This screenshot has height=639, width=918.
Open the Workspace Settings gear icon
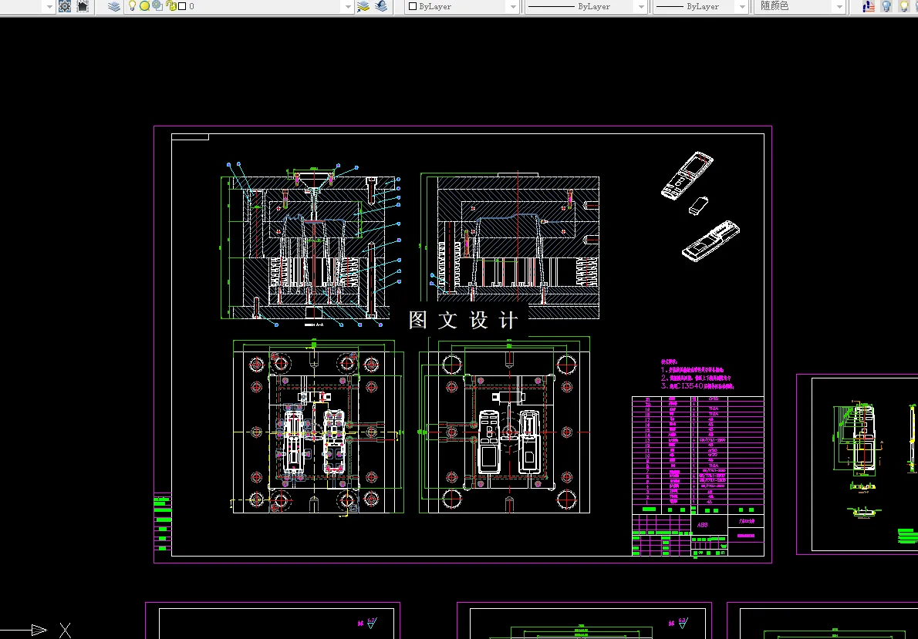[x=65, y=6]
